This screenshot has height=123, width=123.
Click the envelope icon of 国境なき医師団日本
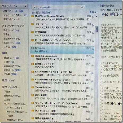point(33,118)
